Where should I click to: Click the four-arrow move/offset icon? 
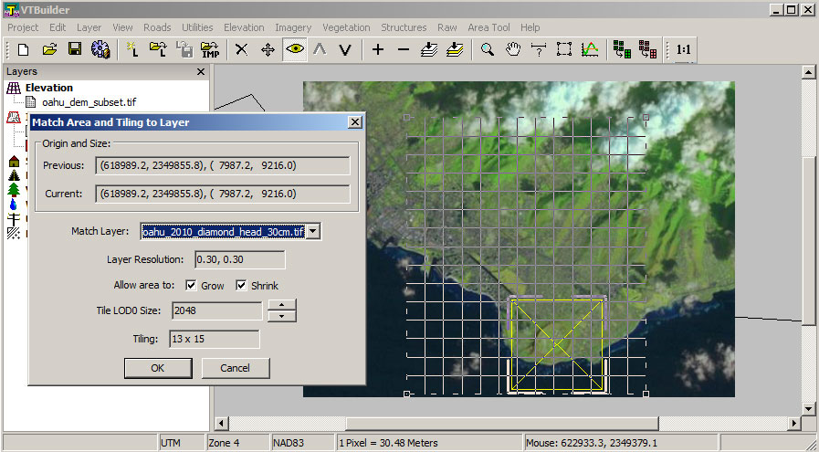pyautogui.click(x=268, y=49)
